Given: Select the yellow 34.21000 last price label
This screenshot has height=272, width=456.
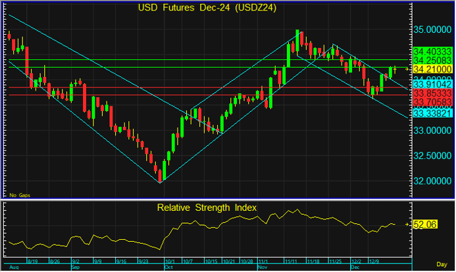Looking at the screenshot, I should click(x=433, y=69).
